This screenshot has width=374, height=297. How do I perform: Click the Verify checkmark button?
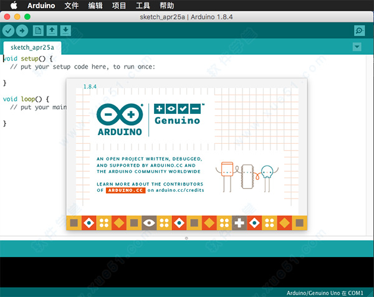[8, 31]
